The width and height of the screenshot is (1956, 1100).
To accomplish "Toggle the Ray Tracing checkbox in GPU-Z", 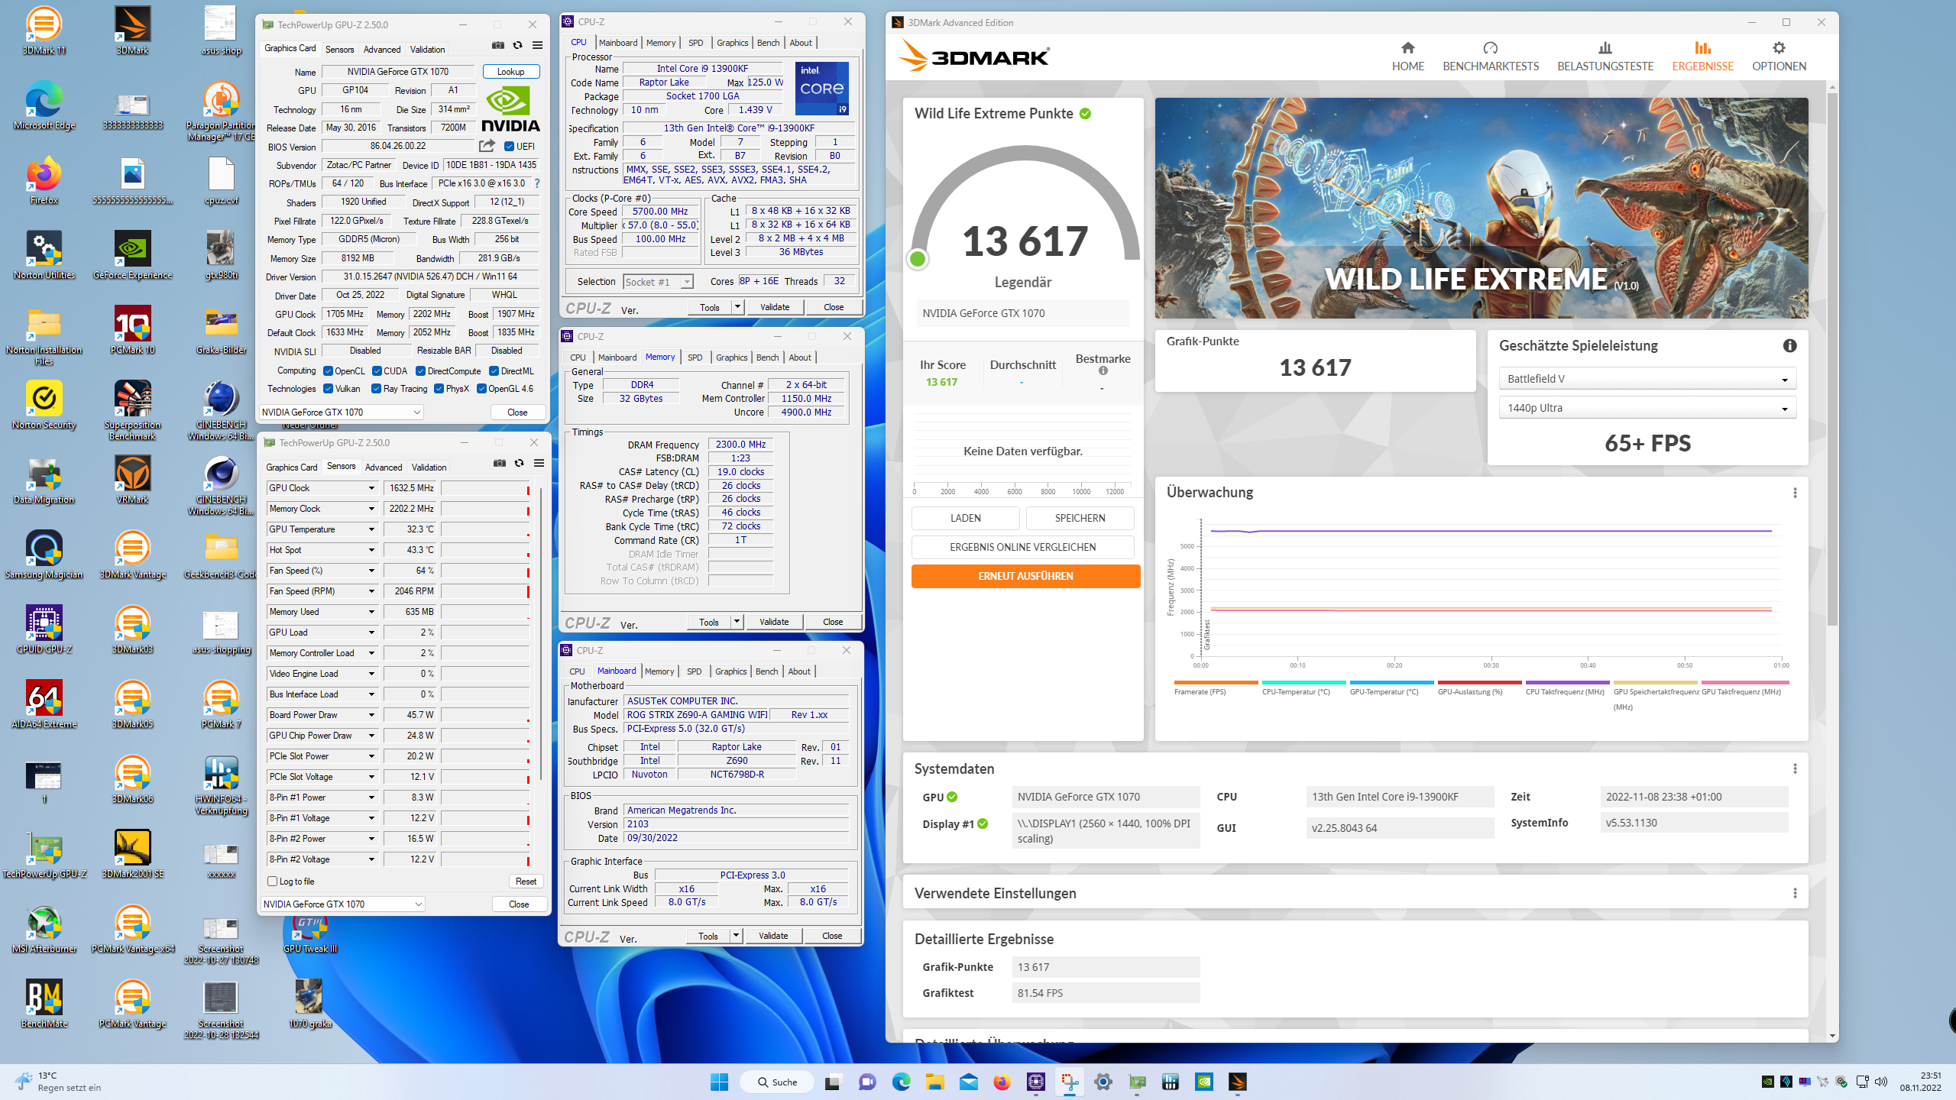I will pyautogui.click(x=376, y=389).
